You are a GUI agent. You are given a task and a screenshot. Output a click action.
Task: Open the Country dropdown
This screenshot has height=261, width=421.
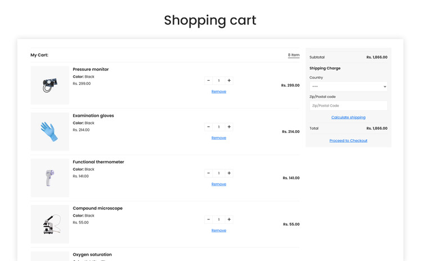pos(348,86)
